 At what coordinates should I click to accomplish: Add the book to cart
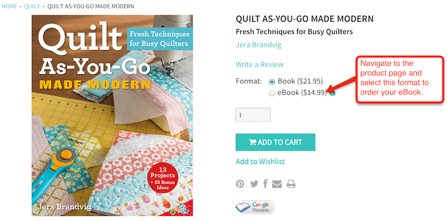[275, 142]
